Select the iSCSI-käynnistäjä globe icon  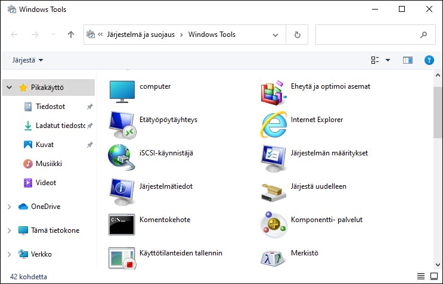coord(122,157)
